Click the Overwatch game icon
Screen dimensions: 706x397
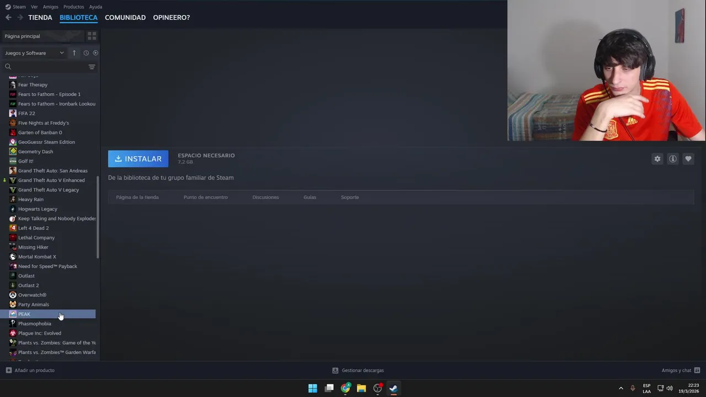pos(13,295)
